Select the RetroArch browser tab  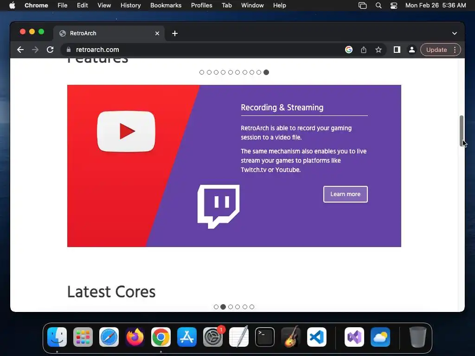(109, 33)
